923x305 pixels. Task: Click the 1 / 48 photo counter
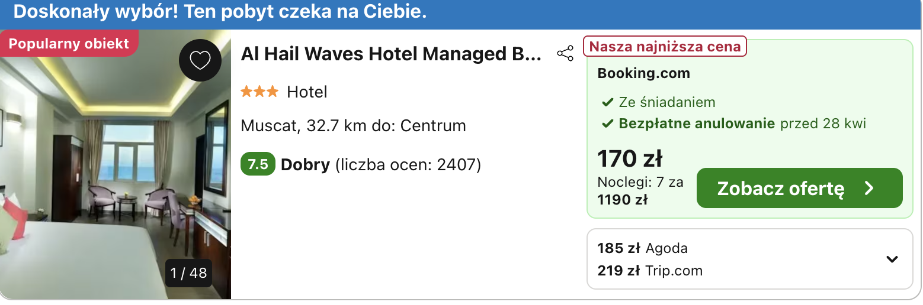coord(188,273)
